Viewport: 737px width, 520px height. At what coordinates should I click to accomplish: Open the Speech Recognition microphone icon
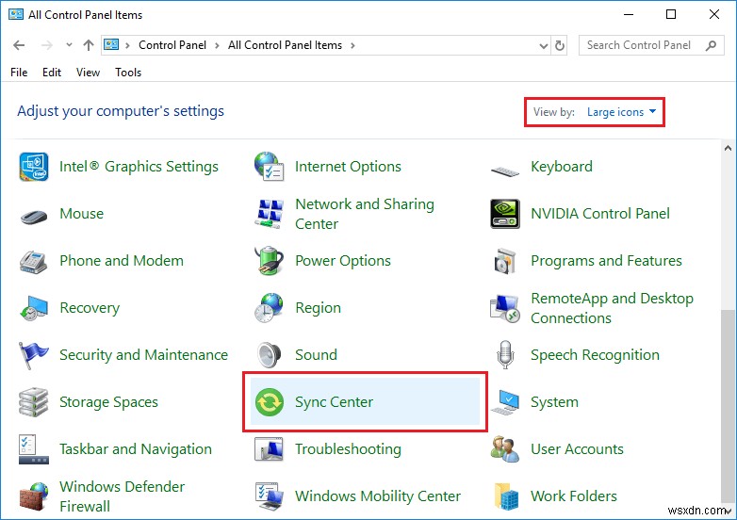pyautogui.click(x=505, y=354)
